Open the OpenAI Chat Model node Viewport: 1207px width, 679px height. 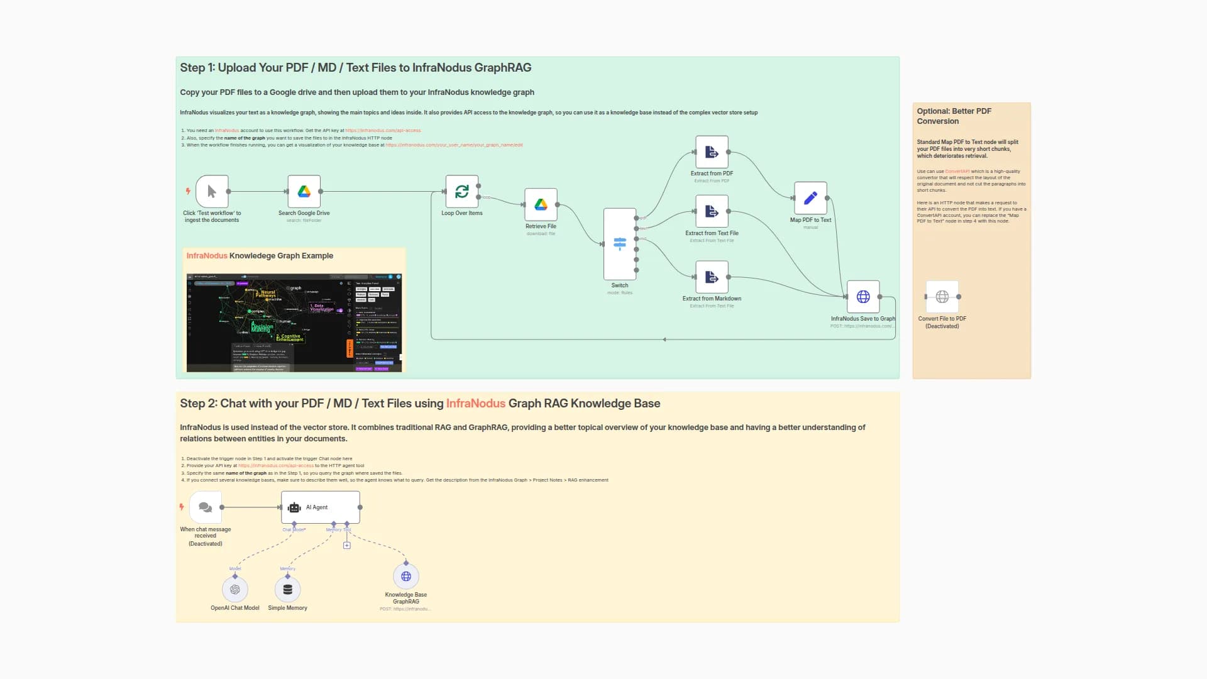pos(235,590)
